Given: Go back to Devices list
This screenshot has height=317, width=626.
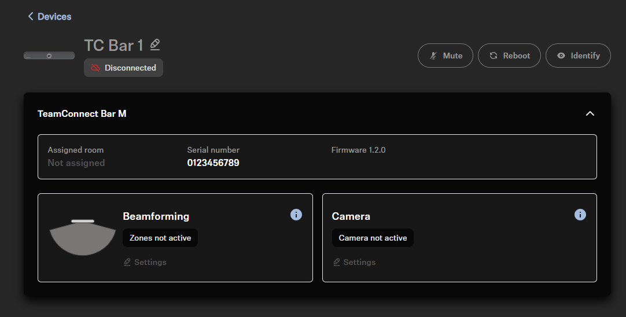Looking at the screenshot, I should pyautogui.click(x=50, y=16).
